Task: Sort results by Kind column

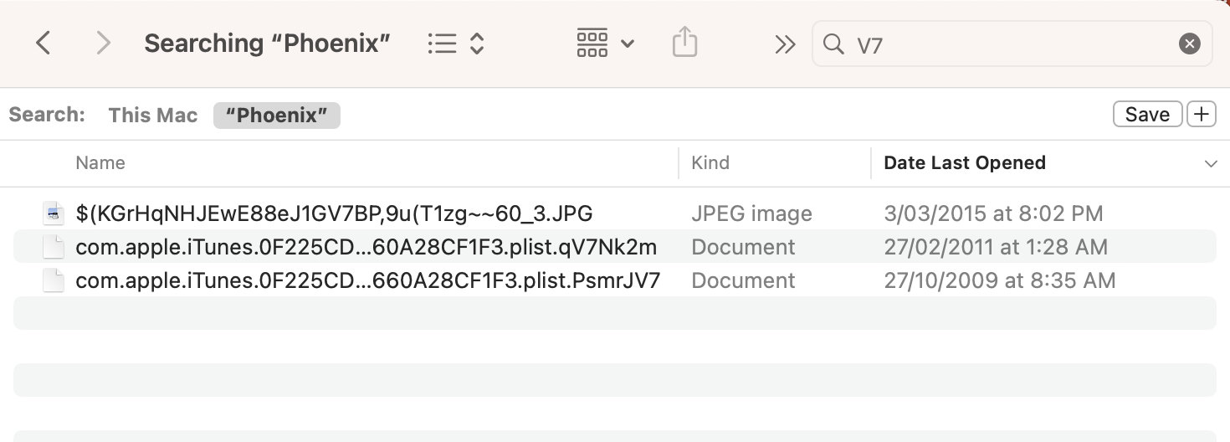Action: pos(710,163)
